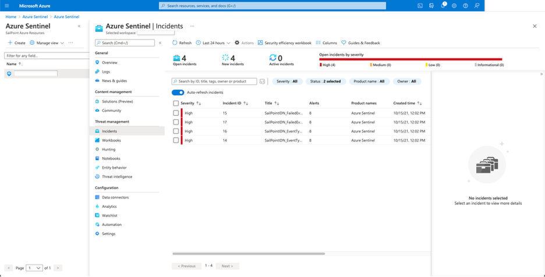This screenshot has height=277, width=545.
Task: Click the Next page button
Action: [x=227, y=266]
